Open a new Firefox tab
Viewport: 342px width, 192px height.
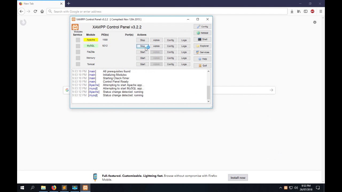69,3
